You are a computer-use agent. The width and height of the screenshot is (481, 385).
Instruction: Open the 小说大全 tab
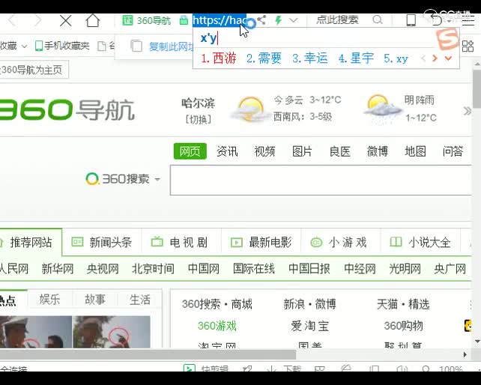point(420,243)
